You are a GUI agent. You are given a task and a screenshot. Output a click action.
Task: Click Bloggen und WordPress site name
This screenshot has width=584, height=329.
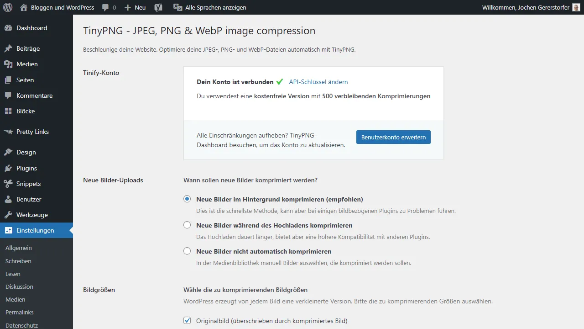(x=63, y=7)
